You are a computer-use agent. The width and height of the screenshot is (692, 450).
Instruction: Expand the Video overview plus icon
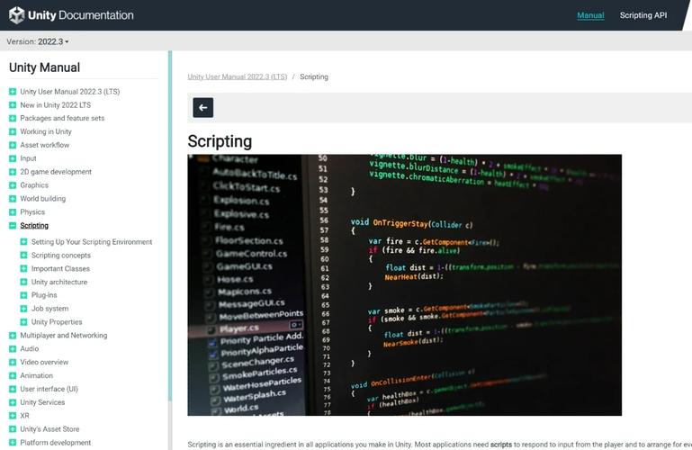(x=13, y=362)
